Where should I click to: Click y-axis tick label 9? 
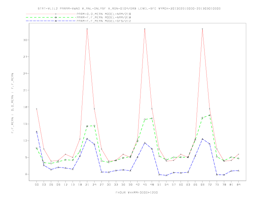tap(26, 157)
